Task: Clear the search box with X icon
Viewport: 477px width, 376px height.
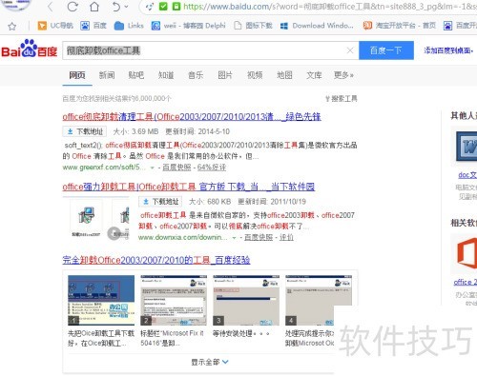Action: (350, 50)
